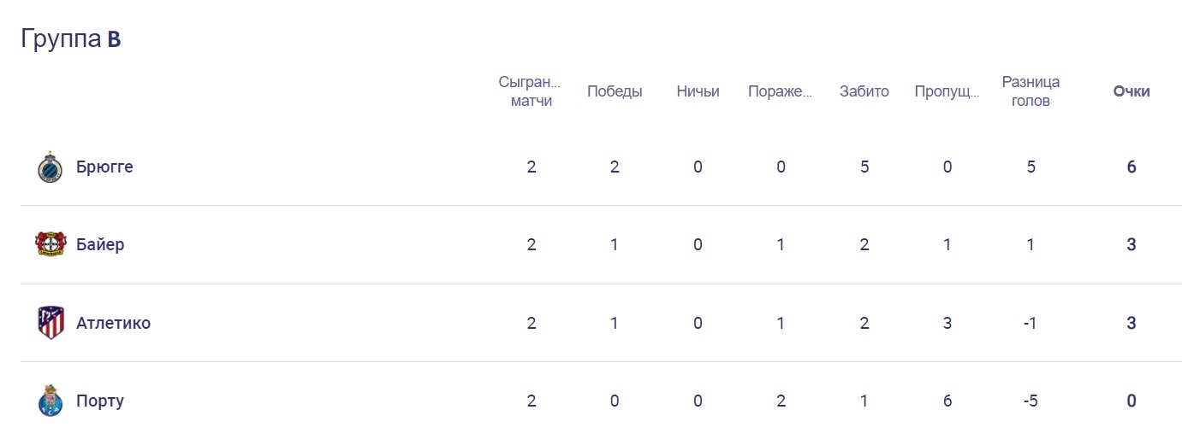This screenshot has width=1182, height=439.
Task: Select the Порту team name
Action: click(100, 401)
